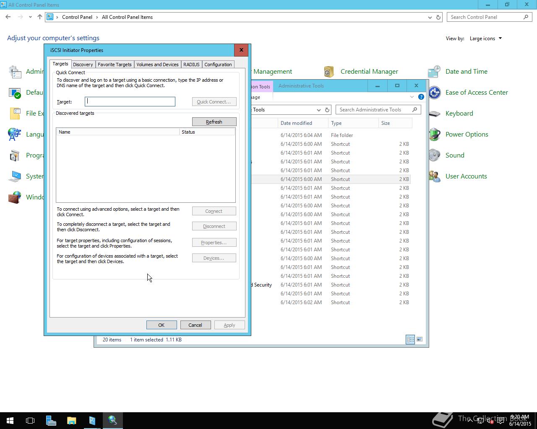Open the Ease of Access Center icon
Image resolution: width=537 pixels, height=429 pixels.
coord(434,93)
